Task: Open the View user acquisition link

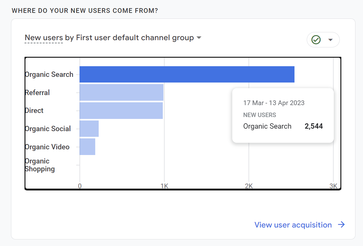Action: point(293,225)
